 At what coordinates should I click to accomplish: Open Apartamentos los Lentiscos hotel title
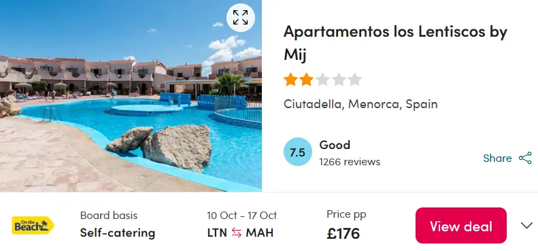point(395,43)
